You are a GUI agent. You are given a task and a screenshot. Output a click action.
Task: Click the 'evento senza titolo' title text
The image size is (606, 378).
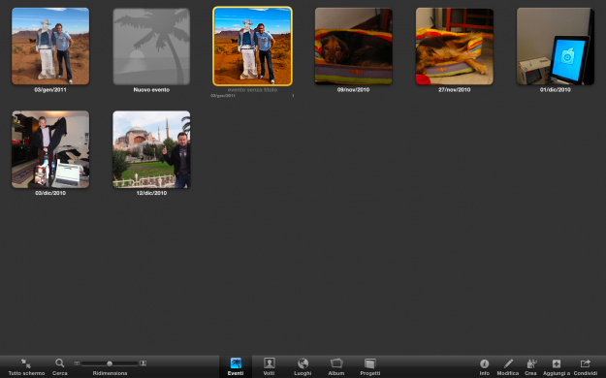click(x=252, y=90)
